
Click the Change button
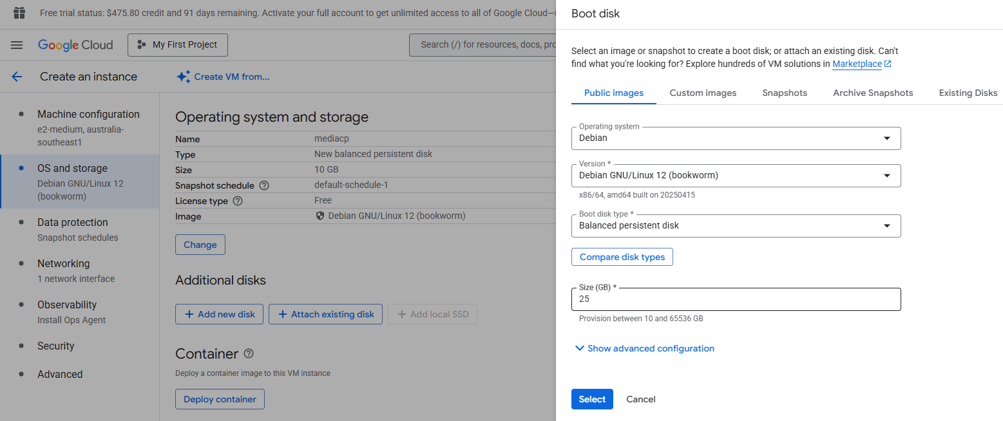tap(200, 245)
